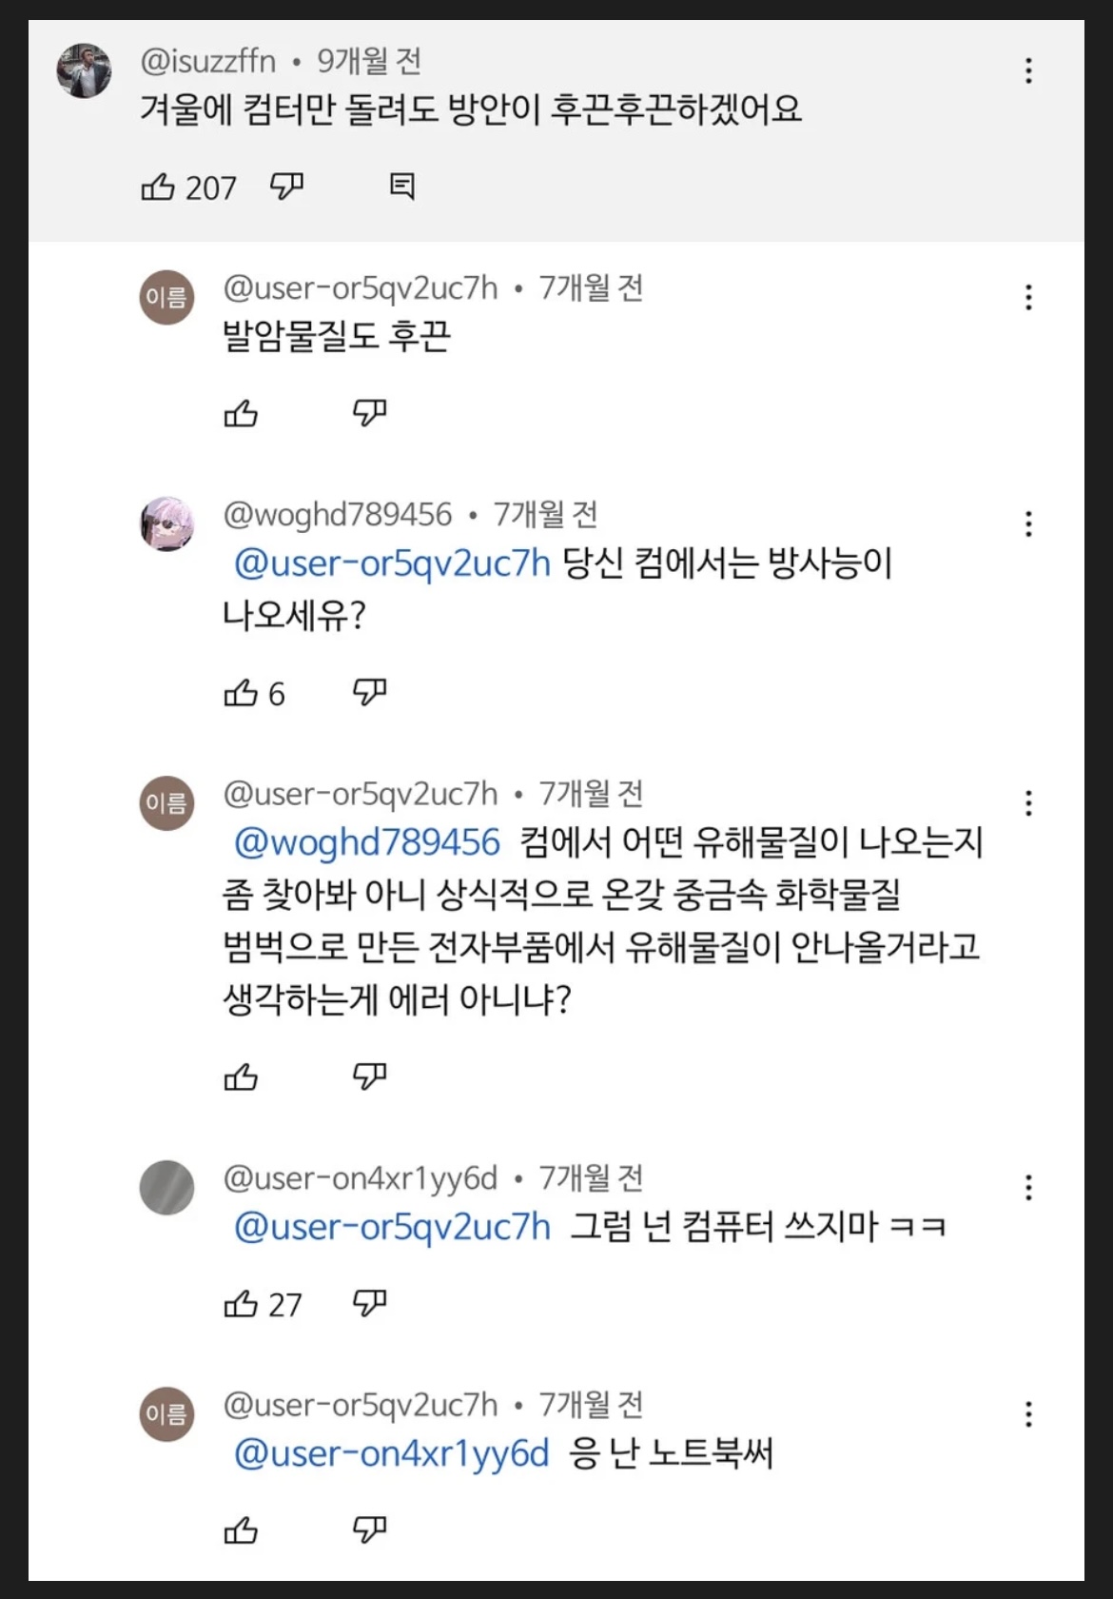Click the blue @woghd789456 mention link

pyautogui.click(x=367, y=842)
